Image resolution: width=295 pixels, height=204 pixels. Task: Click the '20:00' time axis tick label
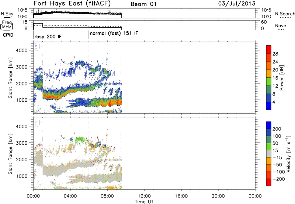tap(218, 196)
